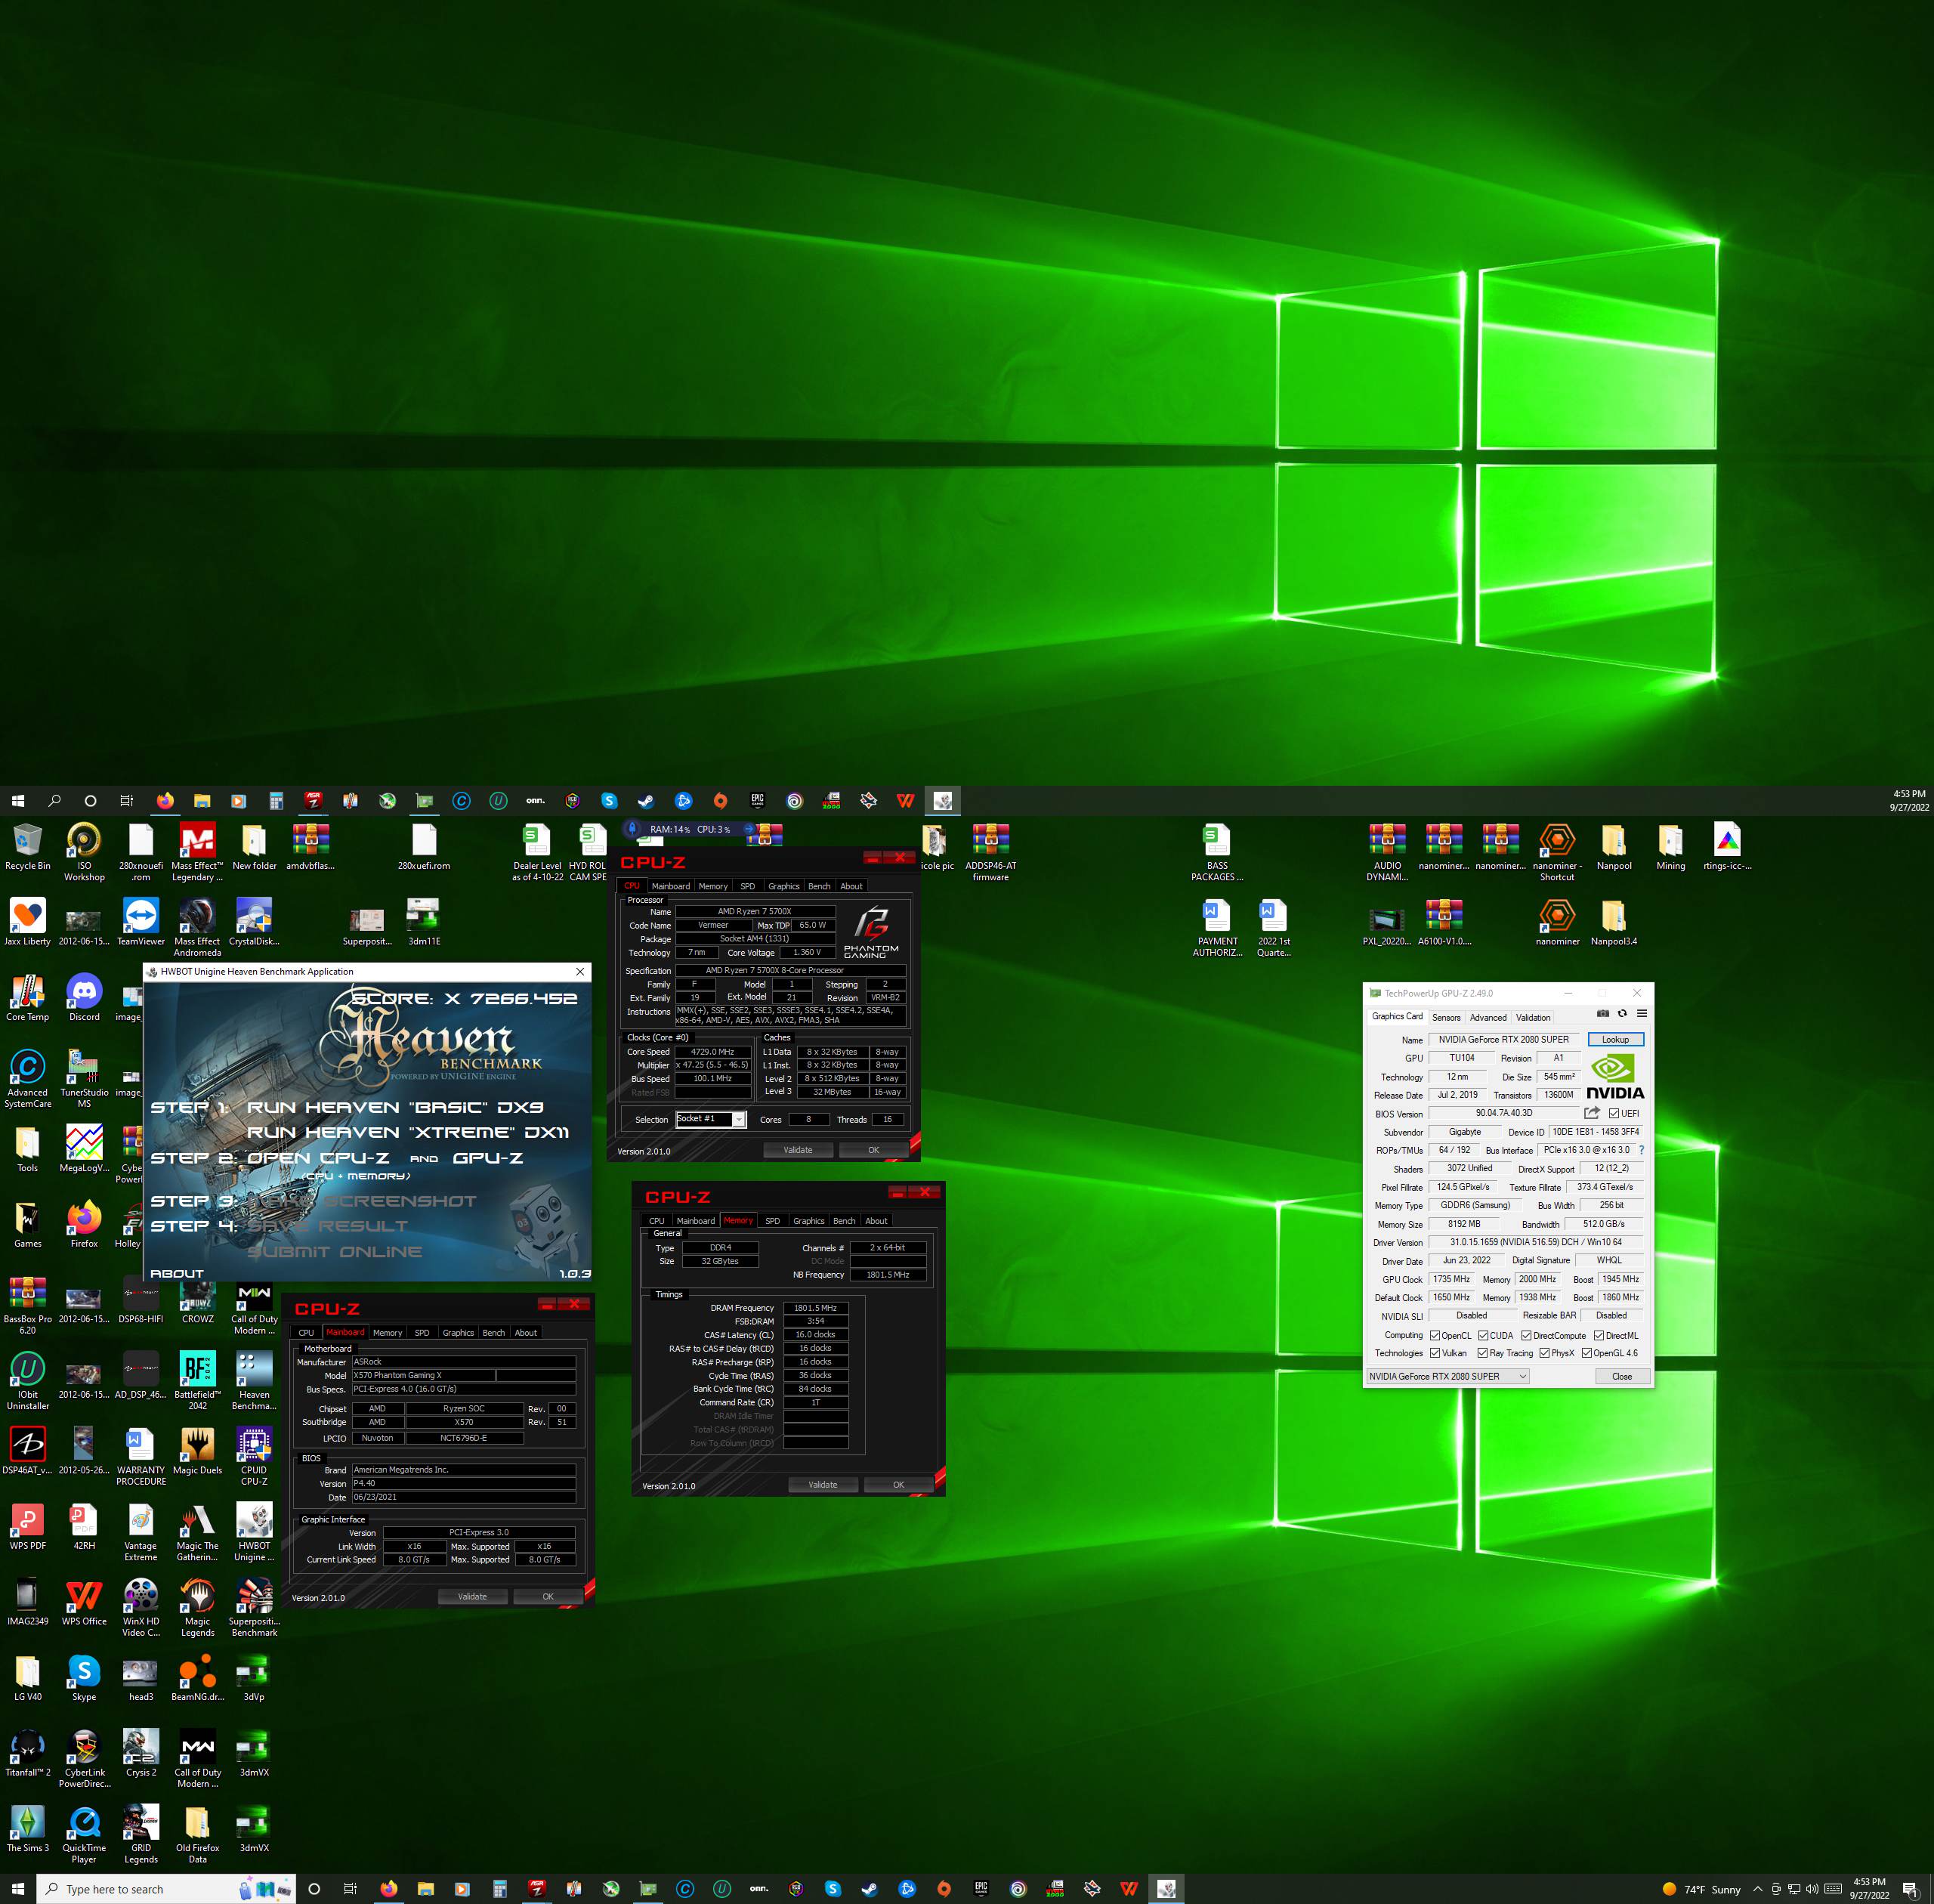The image size is (1934, 1904).
Task: Switch to the Advanced tab in GPU-Z
Action: click(1488, 1017)
